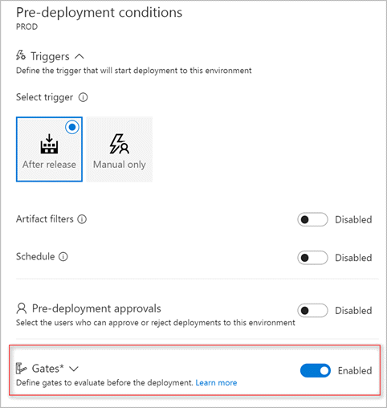This screenshot has width=387, height=408.
Task: Click the Triggers lightning gear icon
Action: click(21, 55)
